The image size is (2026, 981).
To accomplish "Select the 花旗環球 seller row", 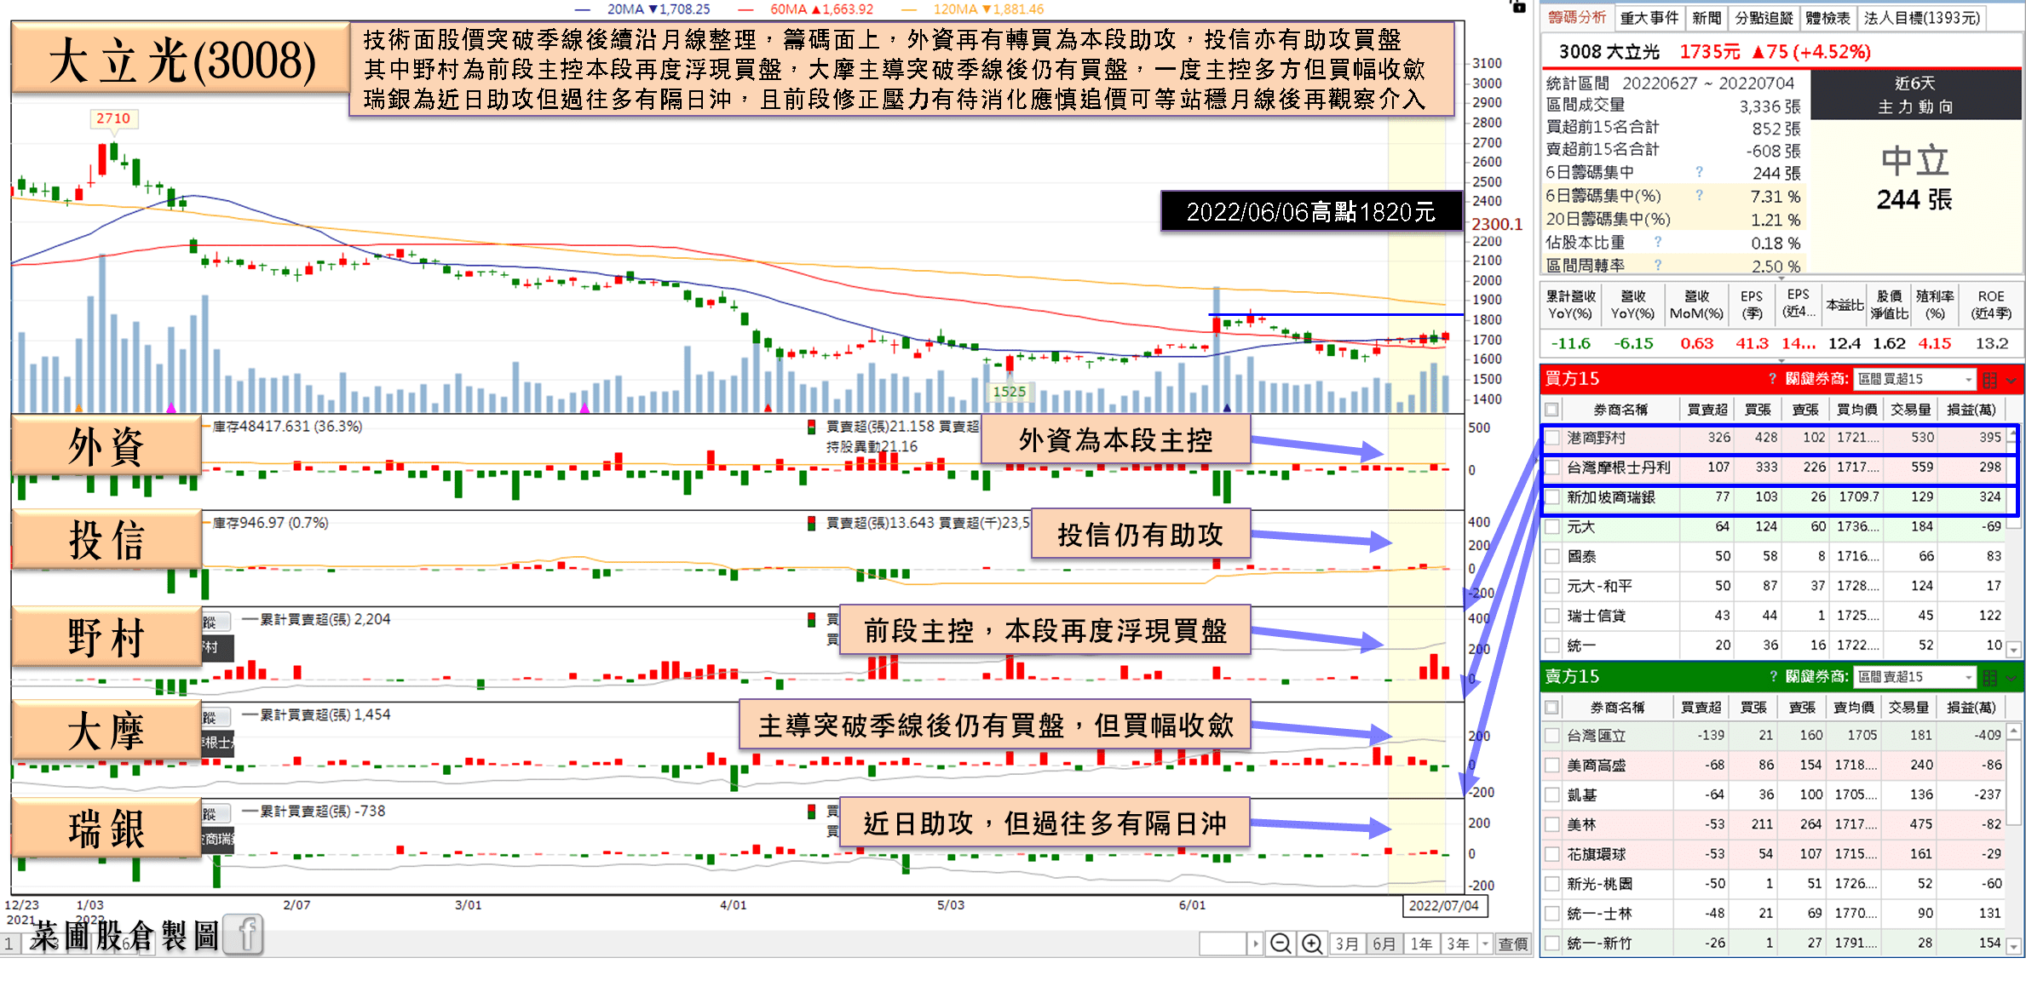I will 1773,854.
